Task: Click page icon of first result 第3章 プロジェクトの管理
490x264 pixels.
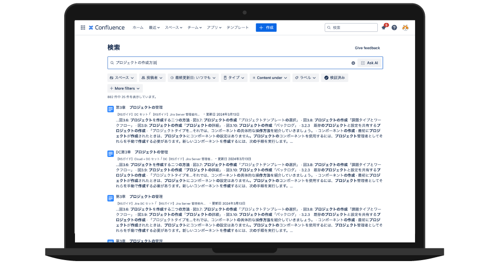Action: tap(111, 109)
